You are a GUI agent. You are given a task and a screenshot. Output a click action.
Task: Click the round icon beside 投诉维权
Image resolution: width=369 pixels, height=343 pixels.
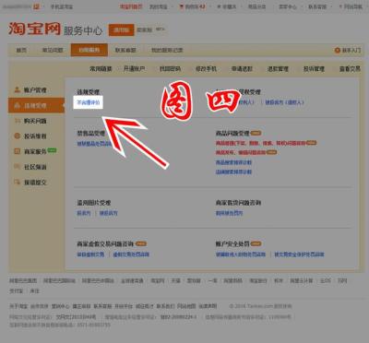click(18, 136)
